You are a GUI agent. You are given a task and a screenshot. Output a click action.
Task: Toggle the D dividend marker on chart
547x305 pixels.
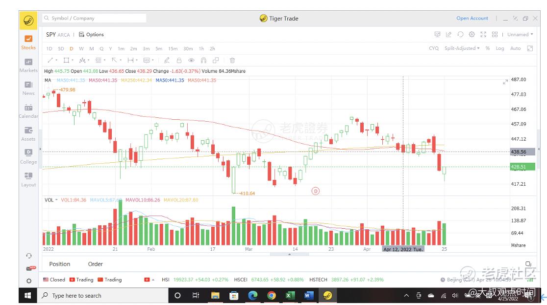315,191
